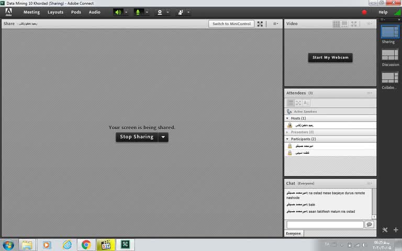Open the Audio menu

pos(94,12)
